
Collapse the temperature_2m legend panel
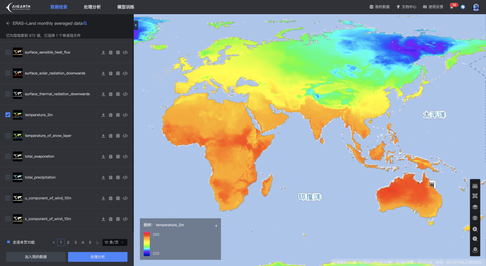[x=216, y=225]
